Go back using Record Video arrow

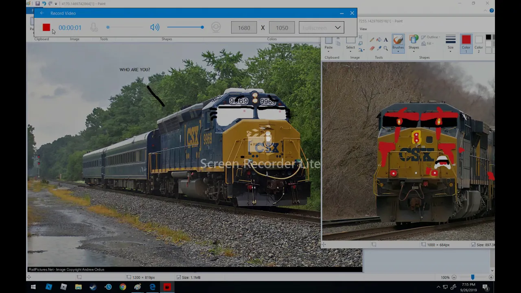click(x=42, y=13)
